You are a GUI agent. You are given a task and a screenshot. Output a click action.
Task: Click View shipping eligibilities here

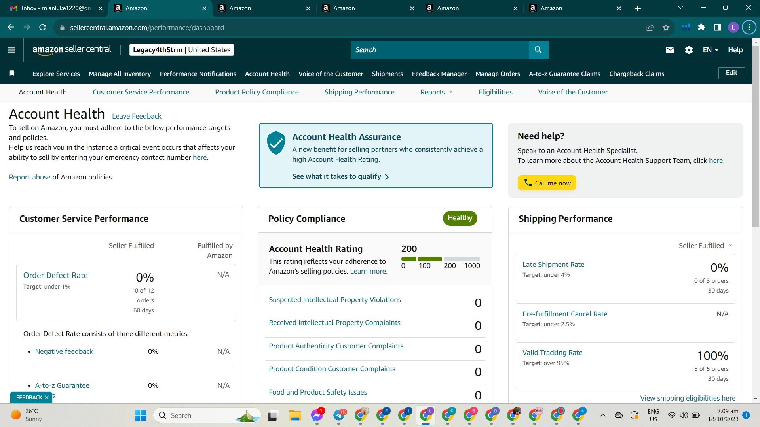688,398
